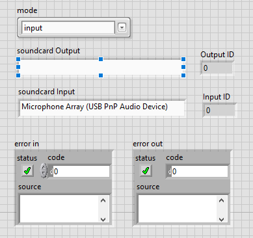Click the soundcard Input text field

102,108
